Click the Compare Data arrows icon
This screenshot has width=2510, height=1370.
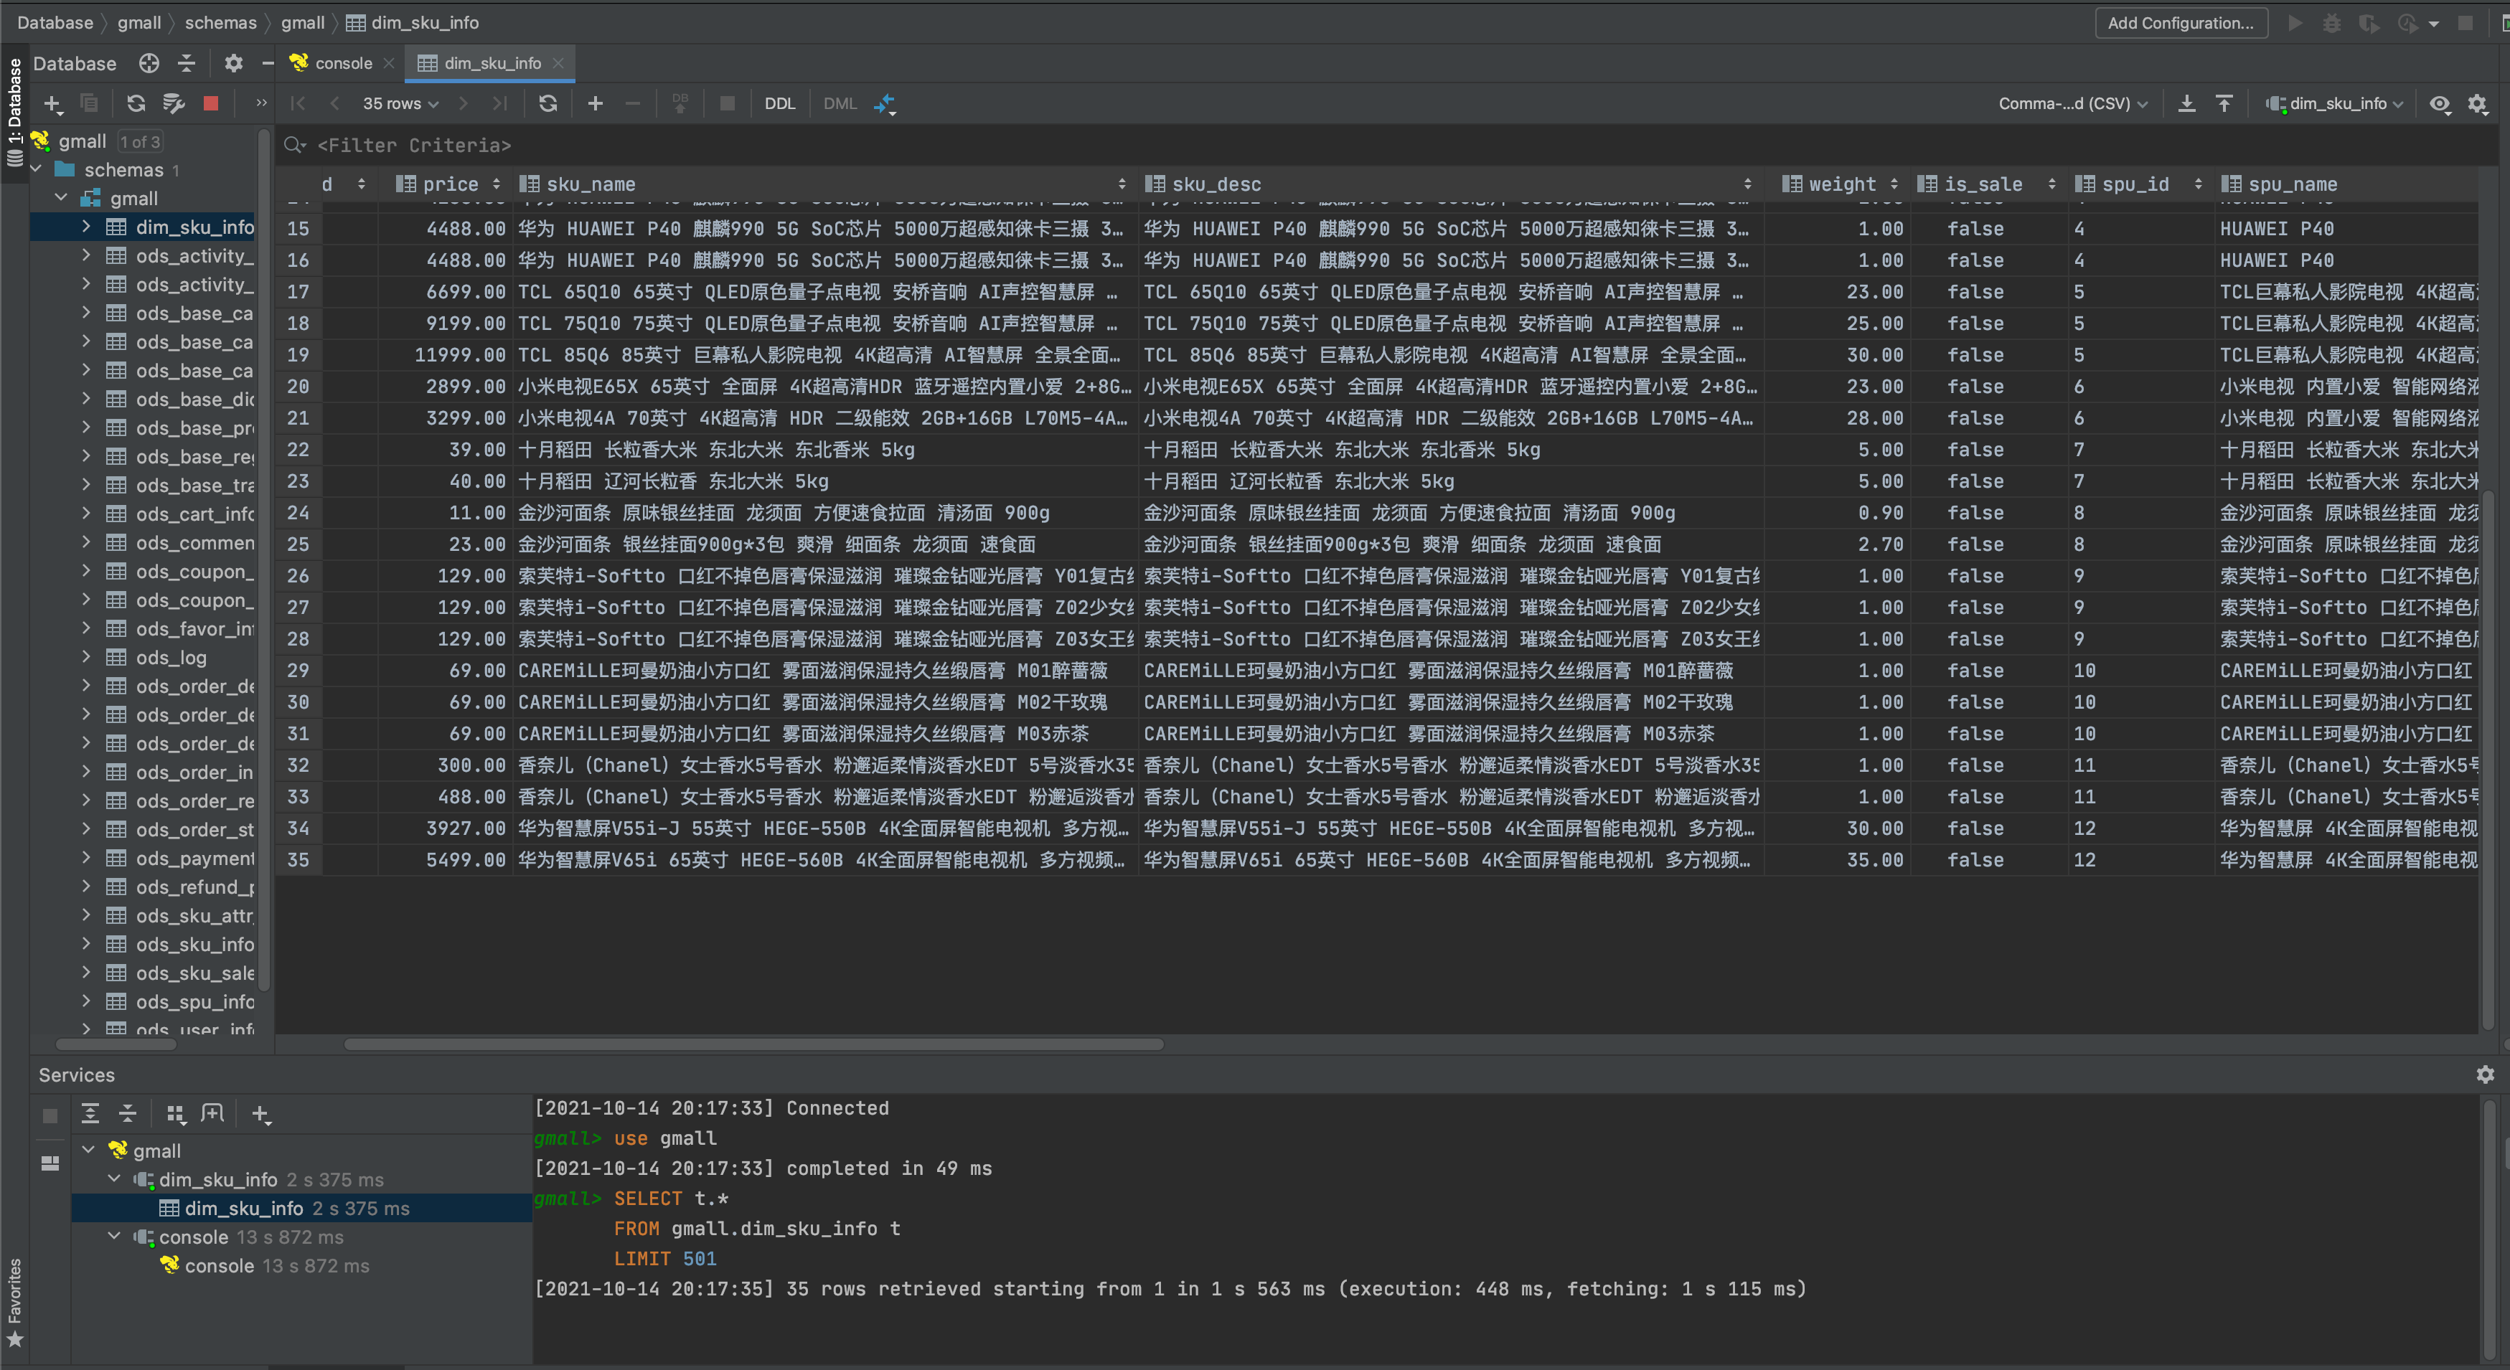(x=884, y=103)
